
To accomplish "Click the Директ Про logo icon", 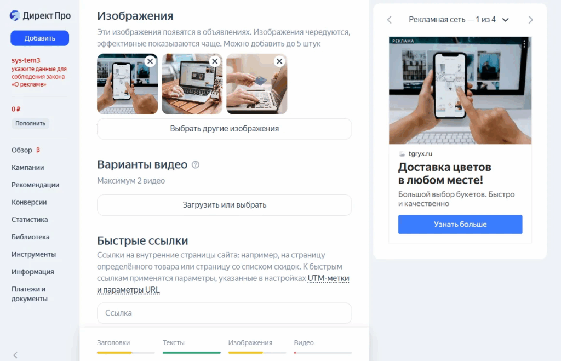I will [15, 15].
